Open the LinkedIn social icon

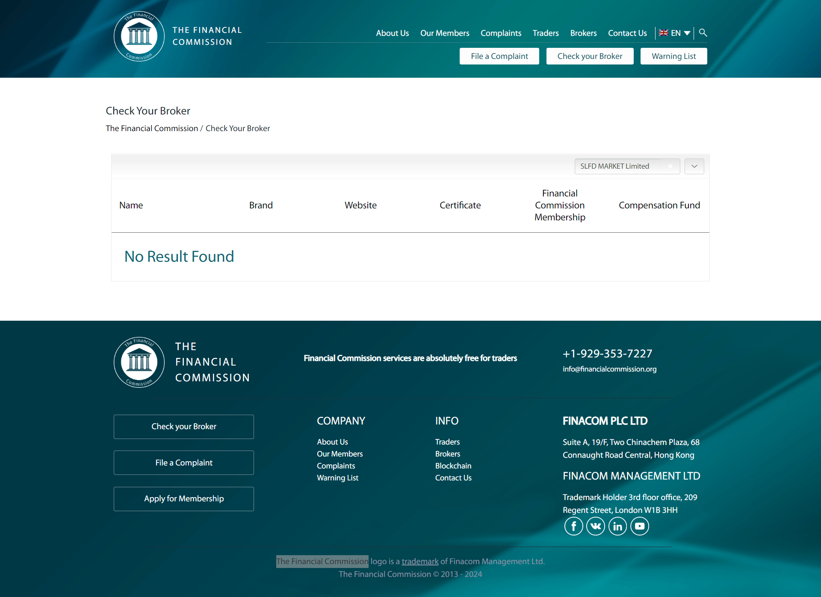click(x=617, y=526)
